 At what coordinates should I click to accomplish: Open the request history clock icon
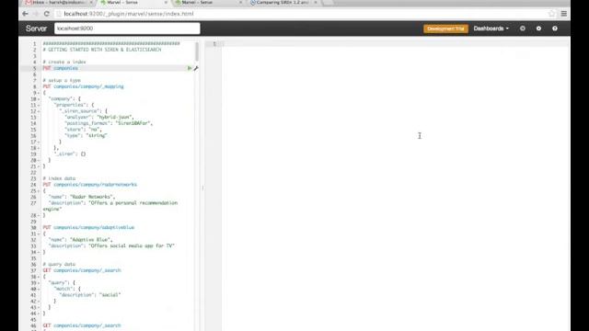pos(523,29)
